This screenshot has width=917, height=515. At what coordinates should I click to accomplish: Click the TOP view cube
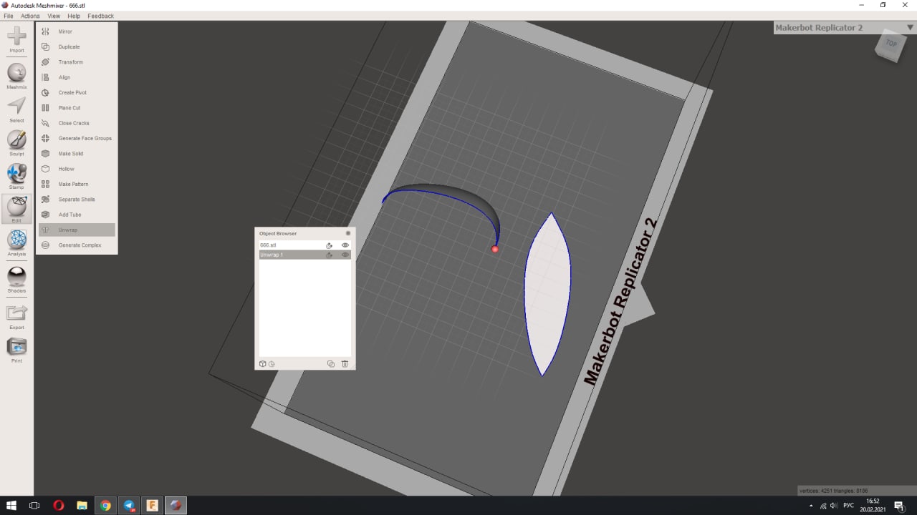pos(890,44)
